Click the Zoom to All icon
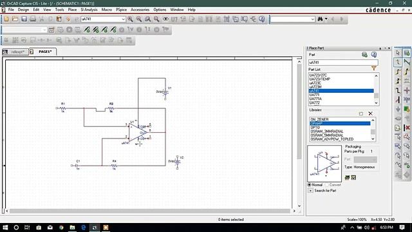Screen dimensions: 412x232 [156, 19]
